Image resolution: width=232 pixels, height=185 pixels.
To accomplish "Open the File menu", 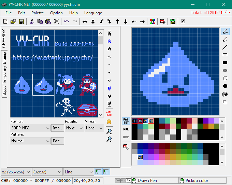I will click(9, 13).
